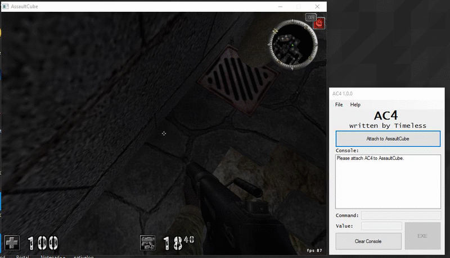450x258 pixels.
Task: Click the Attach to AssaultCube button
Action: click(388, 139)
